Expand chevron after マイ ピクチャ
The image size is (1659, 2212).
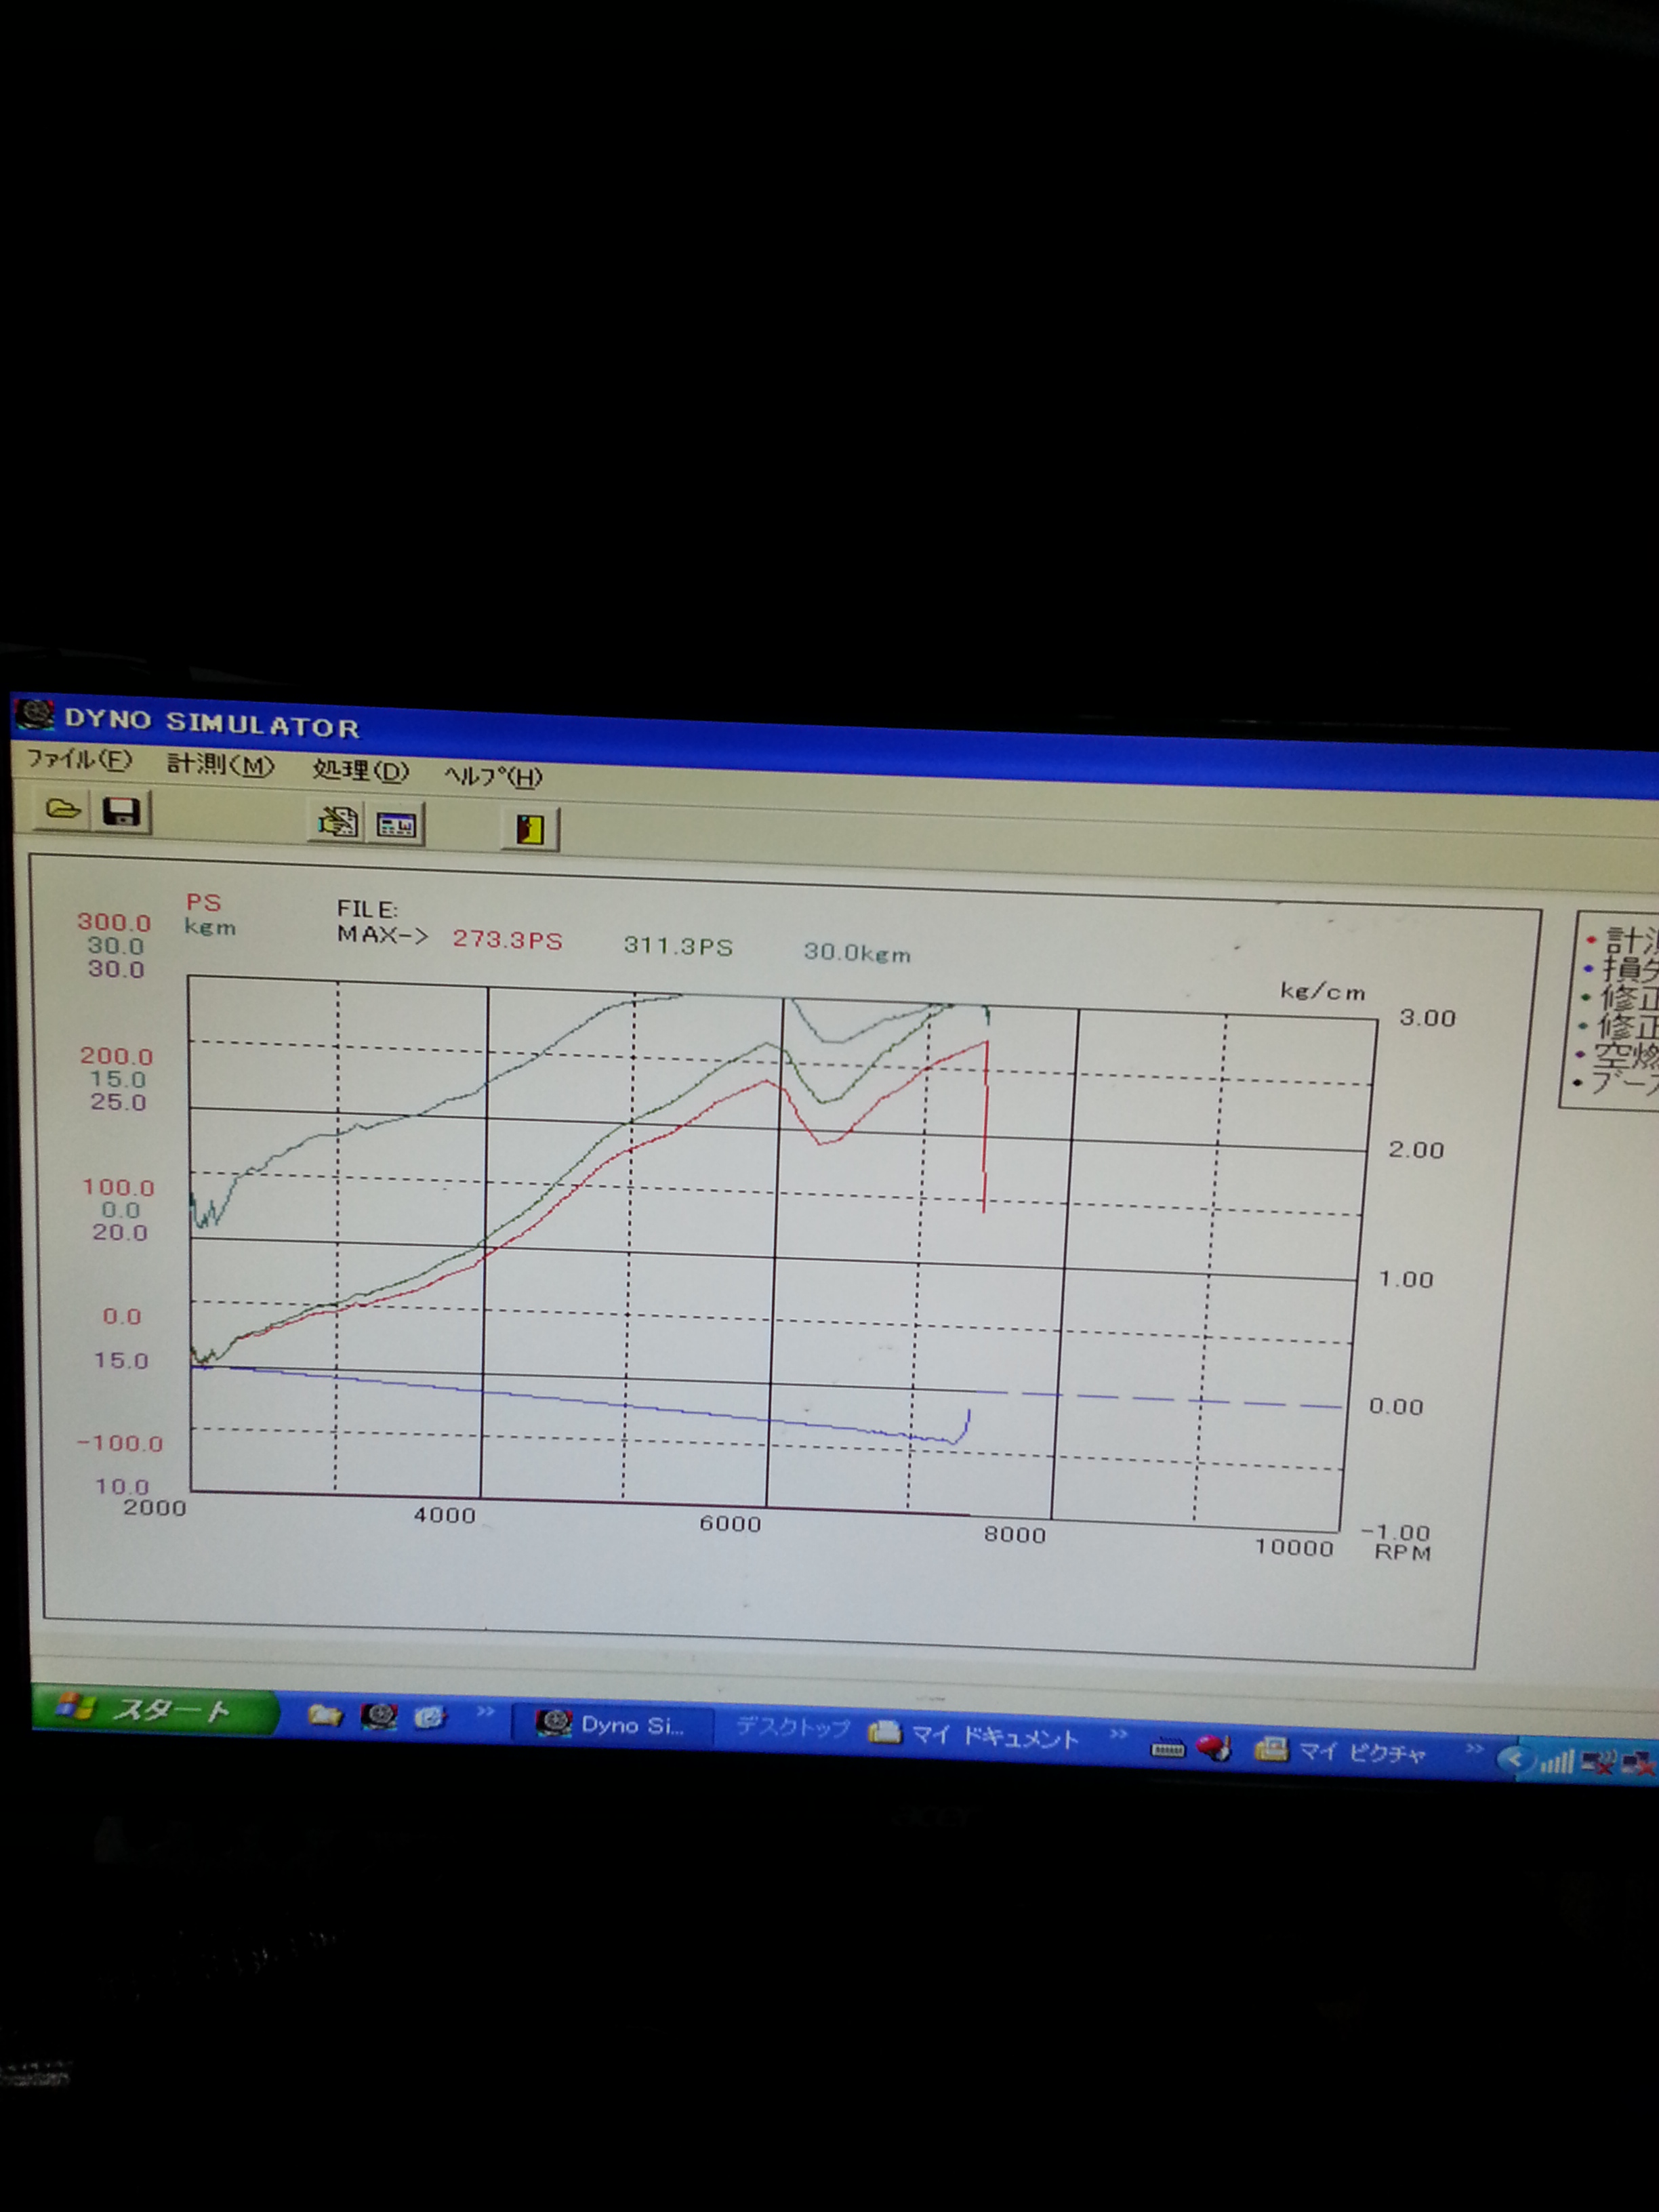tap(1474, 1749)
